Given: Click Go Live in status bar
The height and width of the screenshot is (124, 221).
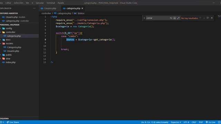Looking at the screenshot, I should tap(210, 122).
